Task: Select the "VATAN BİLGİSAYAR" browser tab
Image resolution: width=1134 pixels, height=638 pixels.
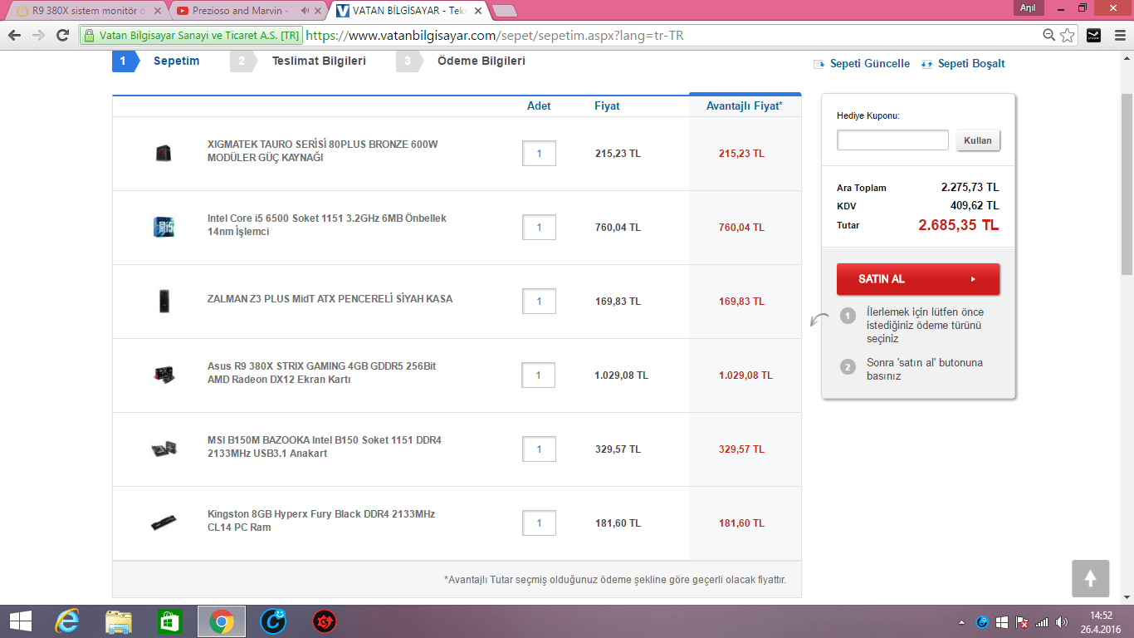Action: [407, 11]
